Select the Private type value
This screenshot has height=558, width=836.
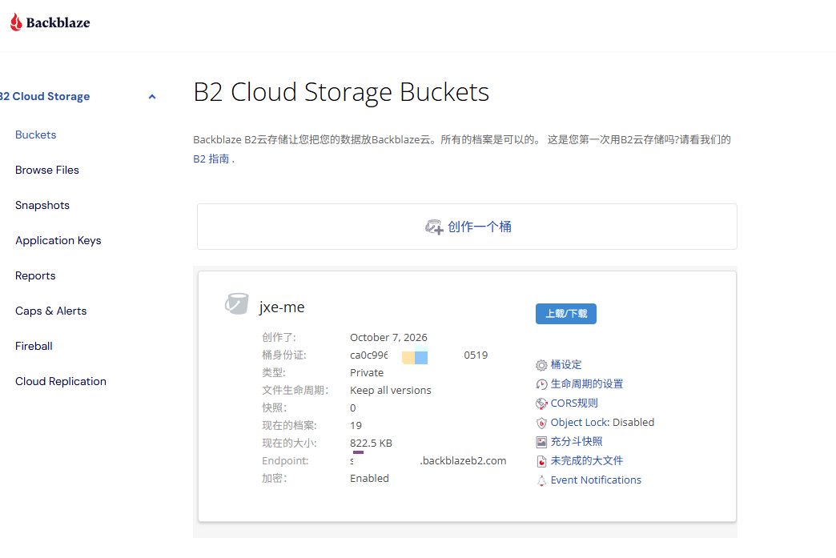366,372
